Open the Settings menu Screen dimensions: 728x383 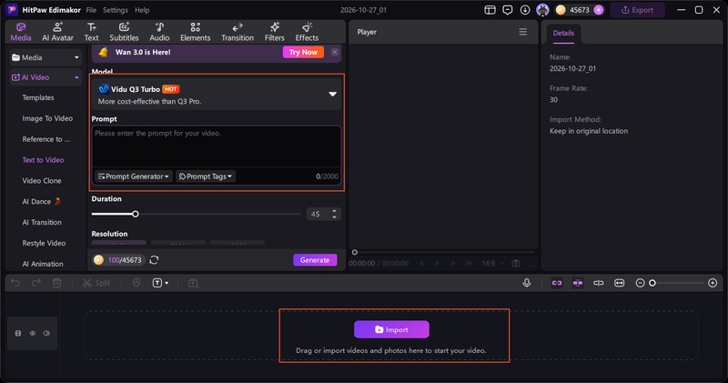[116, 10]
